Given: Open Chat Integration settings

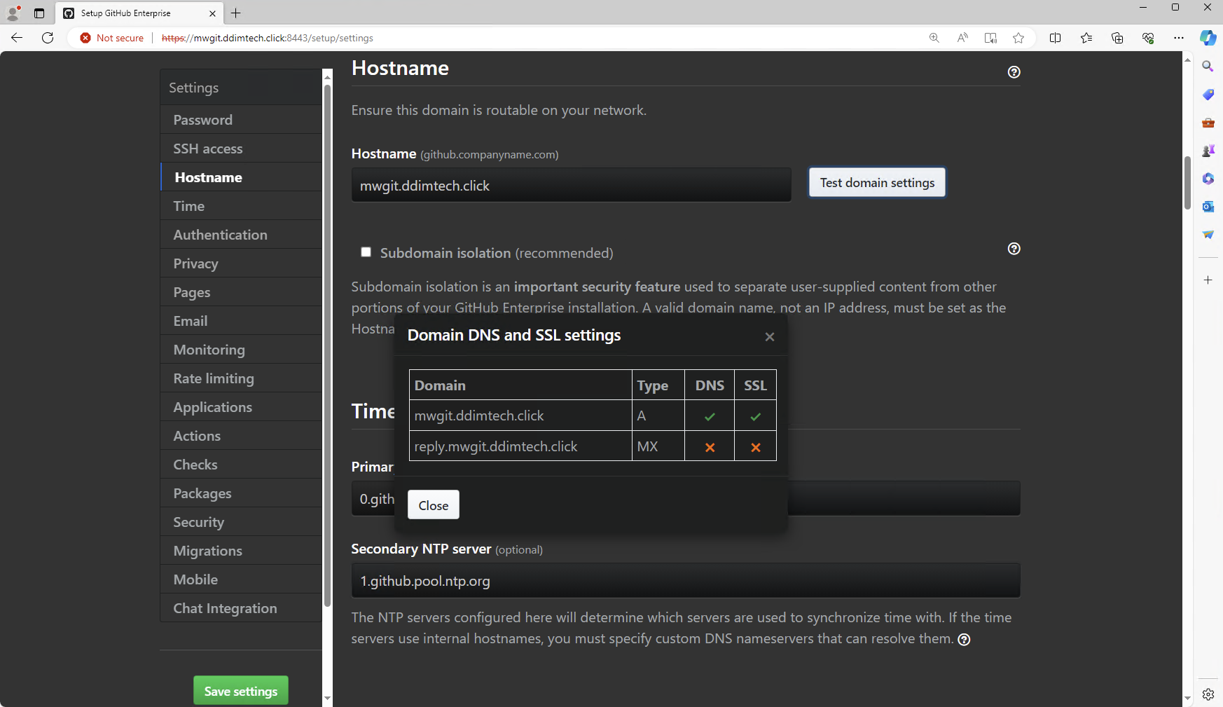Looking at the screenshot, I should click(241, 608).
